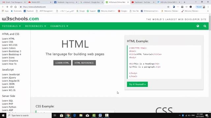The height and width of the screenshot is (118, 211).
Task: Close the Gmail tab
Action: [x=25, y=2]
